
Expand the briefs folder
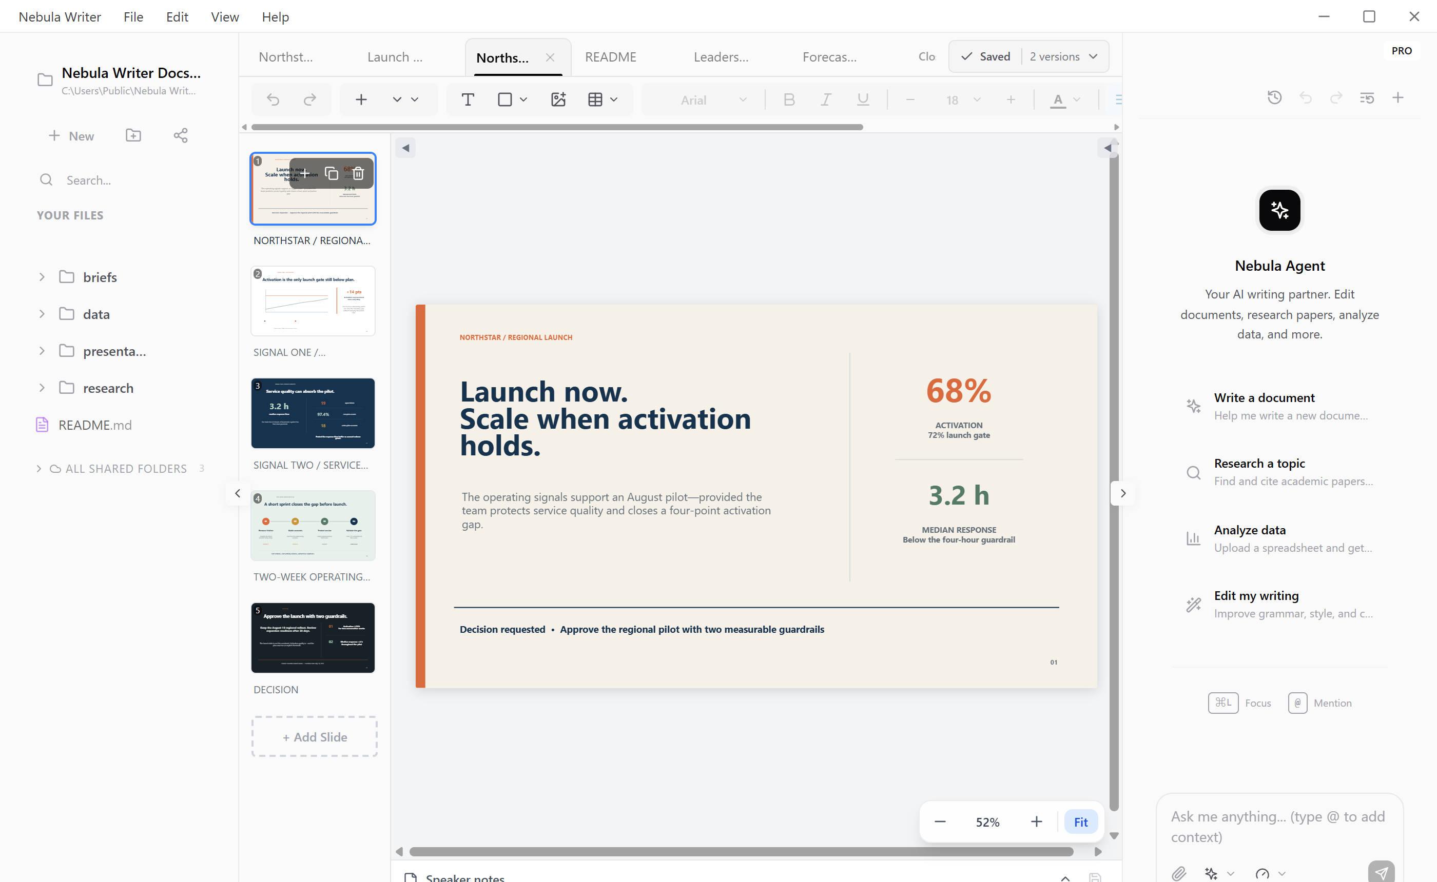coord(42,277)
